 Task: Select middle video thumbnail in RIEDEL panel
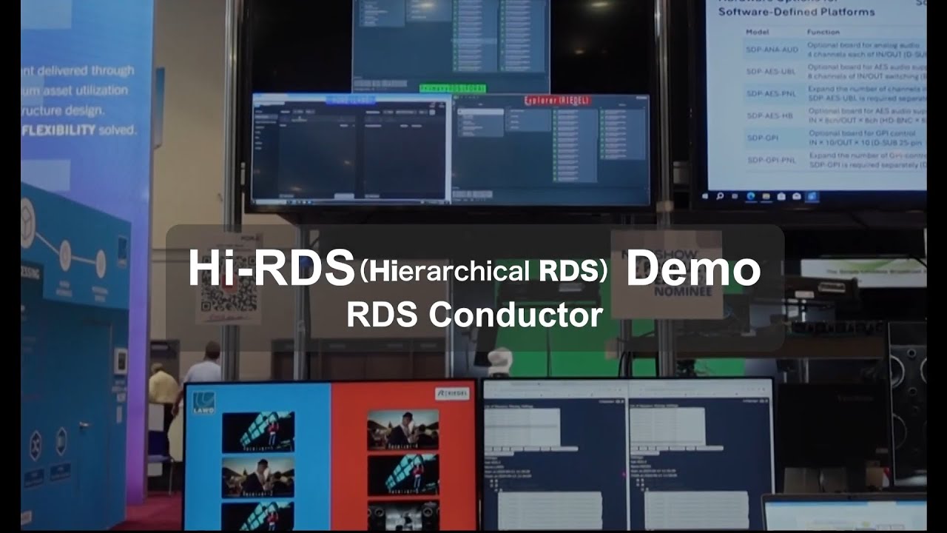click(x=403, y=475)
